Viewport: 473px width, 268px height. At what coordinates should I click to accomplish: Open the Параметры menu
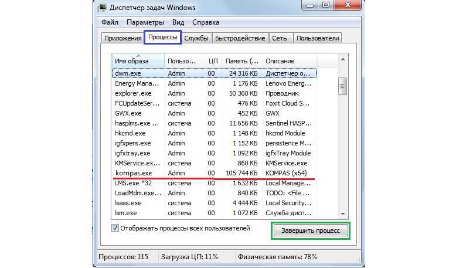[141, 22]
